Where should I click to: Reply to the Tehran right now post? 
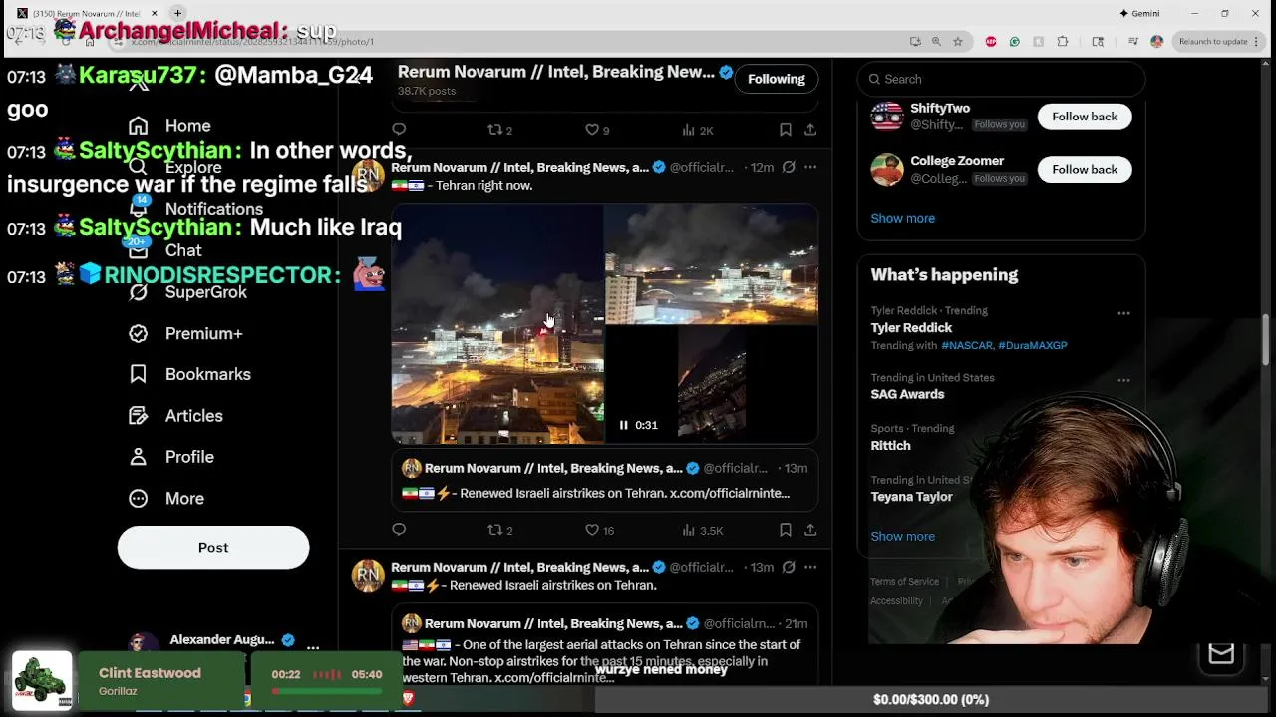click(399, 530)
